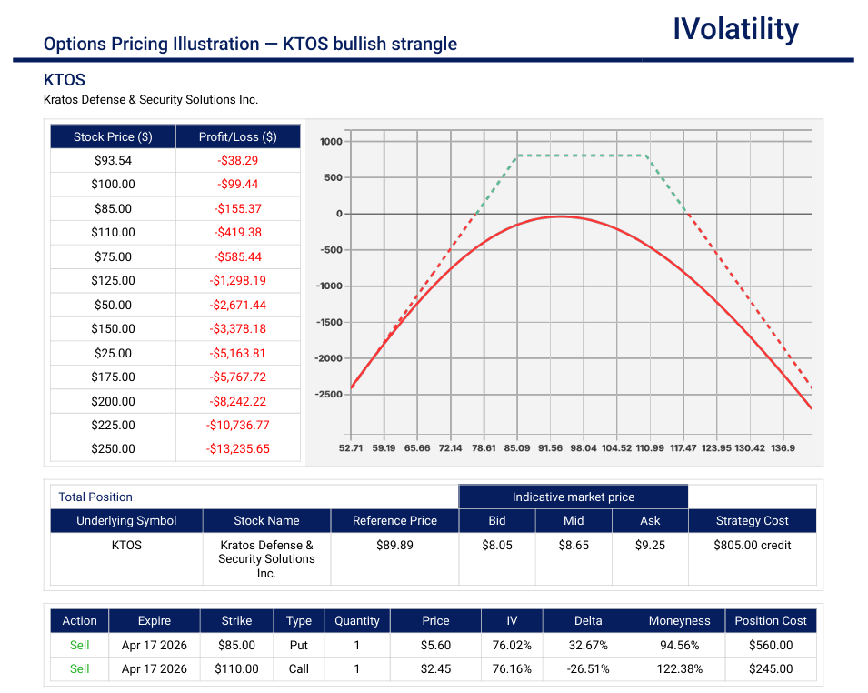Click the IVolatility logo
Image resolution: width=868 pixels, height=693 pixels.
coord(737,30)
